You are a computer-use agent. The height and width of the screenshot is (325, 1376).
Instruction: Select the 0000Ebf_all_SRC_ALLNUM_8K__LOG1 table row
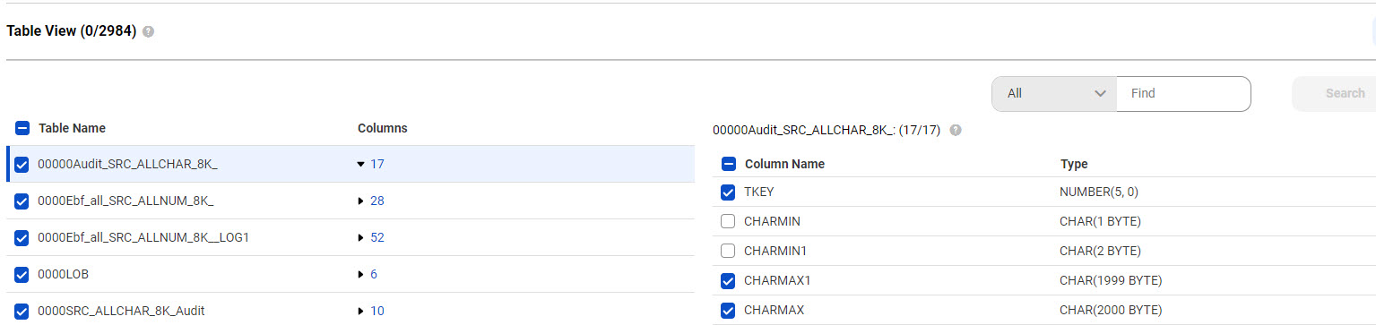[350, 237]
